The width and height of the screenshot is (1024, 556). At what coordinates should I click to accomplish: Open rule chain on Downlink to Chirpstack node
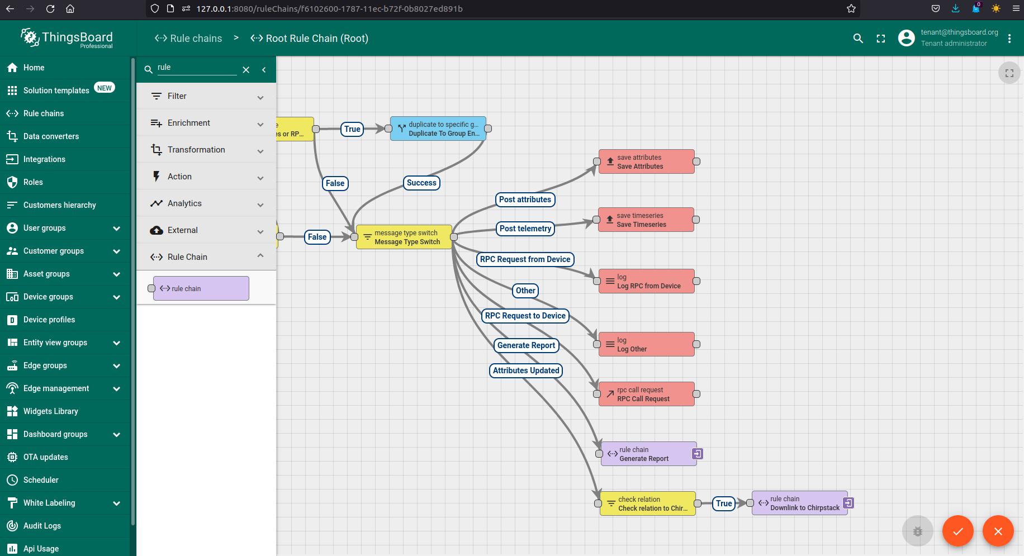pos(848,503)
